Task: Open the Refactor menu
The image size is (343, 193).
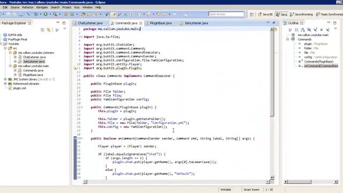Action: pos(28,7)
